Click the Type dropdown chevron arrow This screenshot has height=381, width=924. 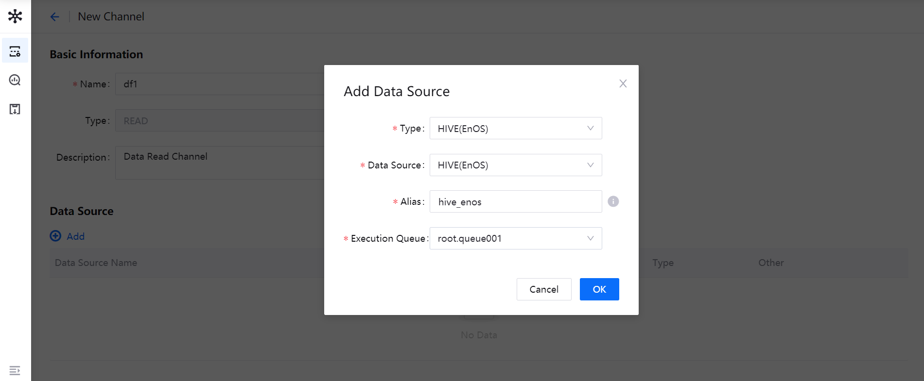coord(590,128)
